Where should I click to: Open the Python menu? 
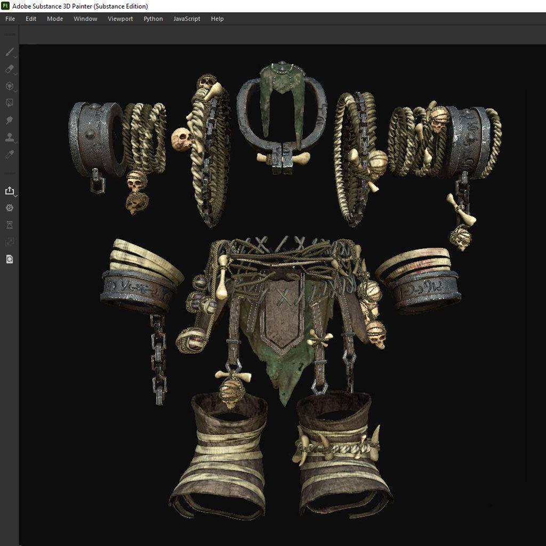pos(153,19)
